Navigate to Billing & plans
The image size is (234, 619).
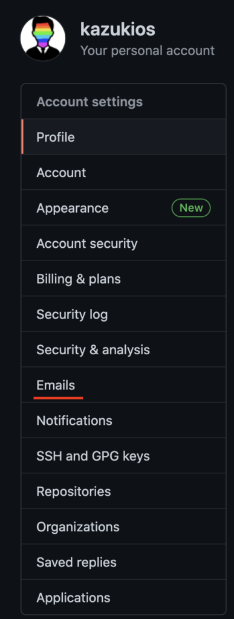pyautogui.click(x=123, y=279)
